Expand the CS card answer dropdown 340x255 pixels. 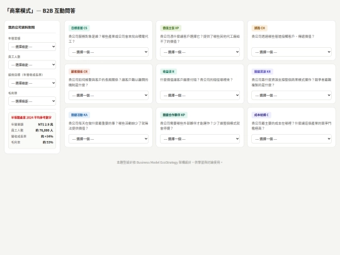tap(108, 52)
